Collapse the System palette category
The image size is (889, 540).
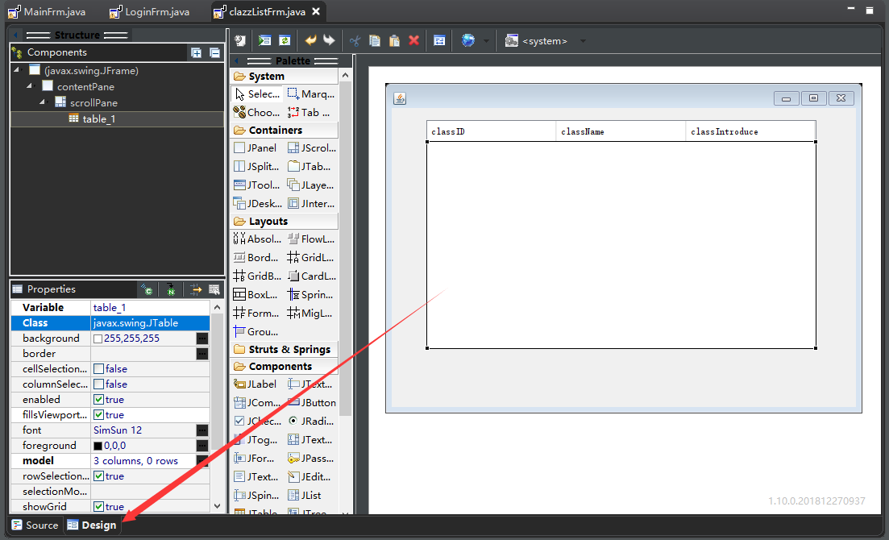click(284, 76)
